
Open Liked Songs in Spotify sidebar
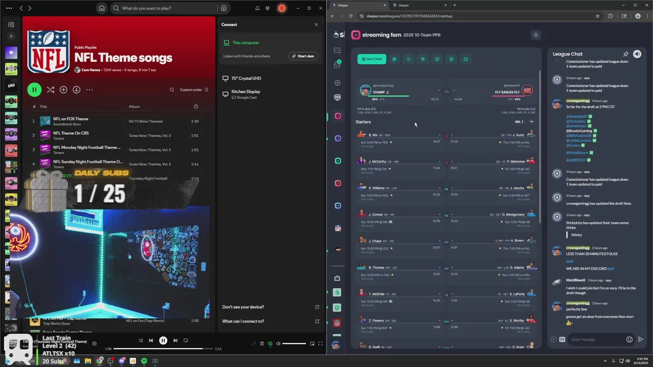(11, 53)
